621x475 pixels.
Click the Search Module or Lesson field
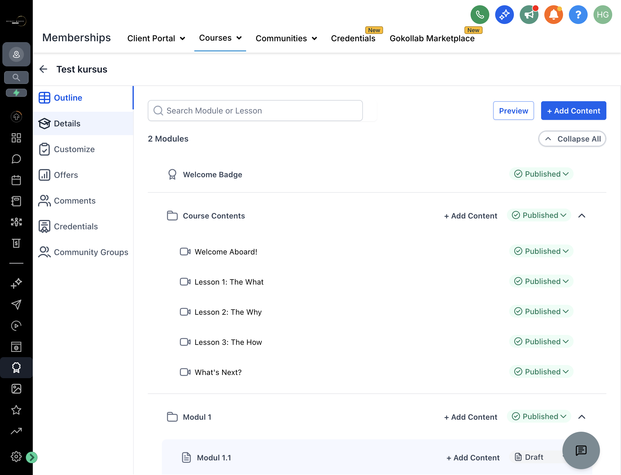coord(255,111)
